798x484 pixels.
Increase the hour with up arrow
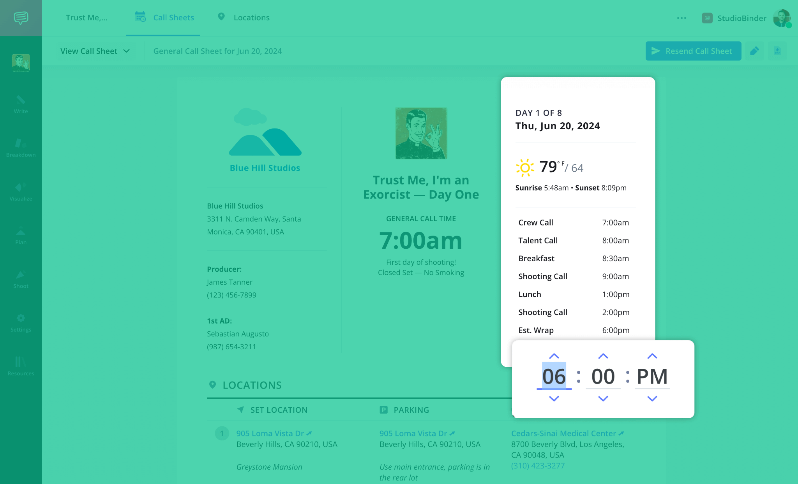[x=554, y=356]
